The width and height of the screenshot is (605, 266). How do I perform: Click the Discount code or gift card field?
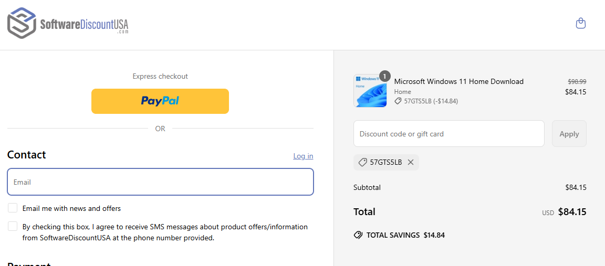point(449,134)
